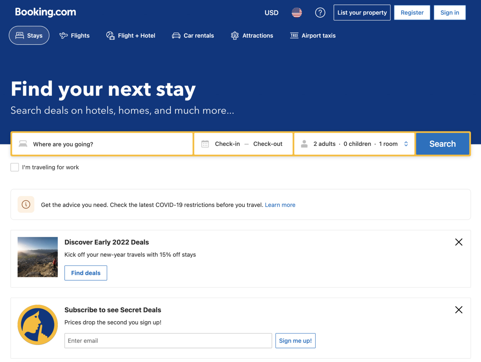This screenshot has width=481, height=362.
Task: Click the American flag language selector
Action: (297, 12)
